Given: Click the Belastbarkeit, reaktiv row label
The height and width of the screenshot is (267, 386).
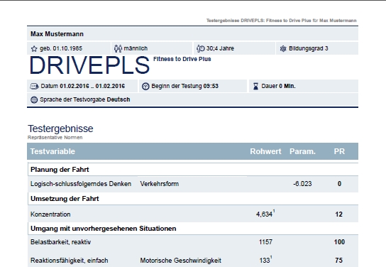Looking at the screenshot, I should (60, 242).
